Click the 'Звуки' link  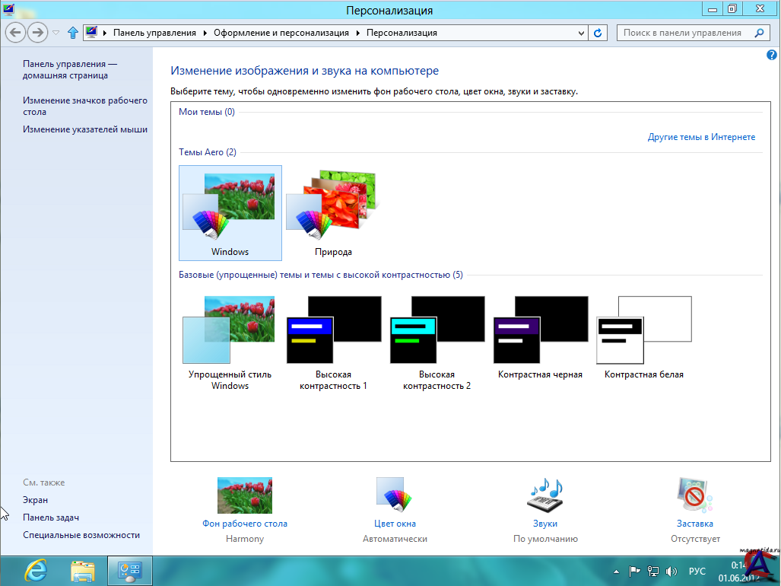tap(545, 524)
